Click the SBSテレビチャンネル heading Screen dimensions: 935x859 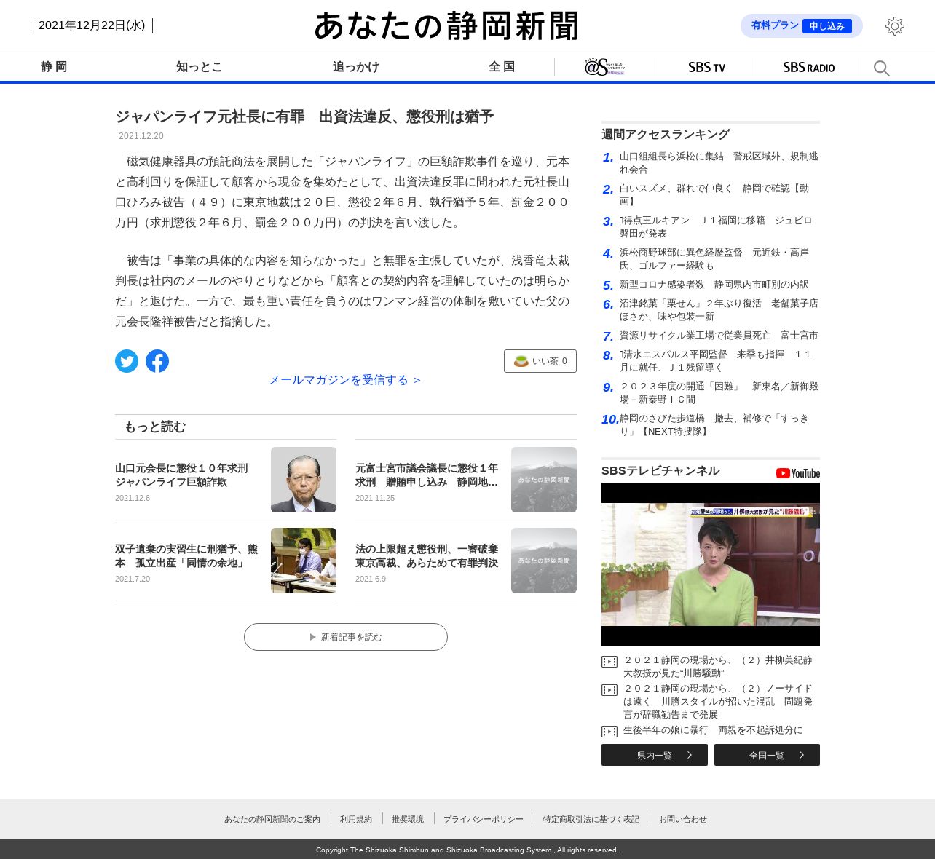point(660,471)
